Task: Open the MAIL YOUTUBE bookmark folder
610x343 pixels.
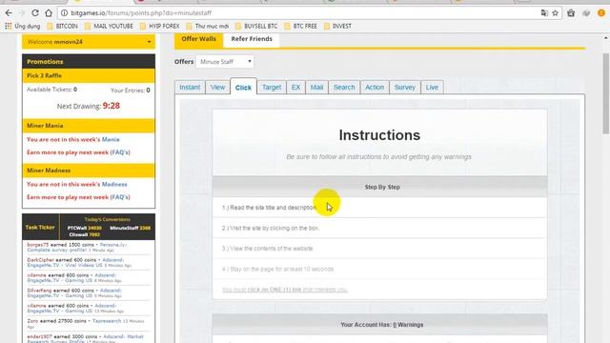Action: point(109,26)
